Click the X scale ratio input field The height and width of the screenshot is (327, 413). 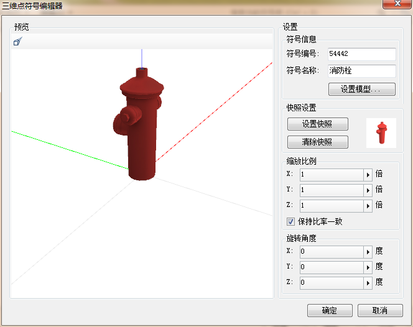click(332, 175)
